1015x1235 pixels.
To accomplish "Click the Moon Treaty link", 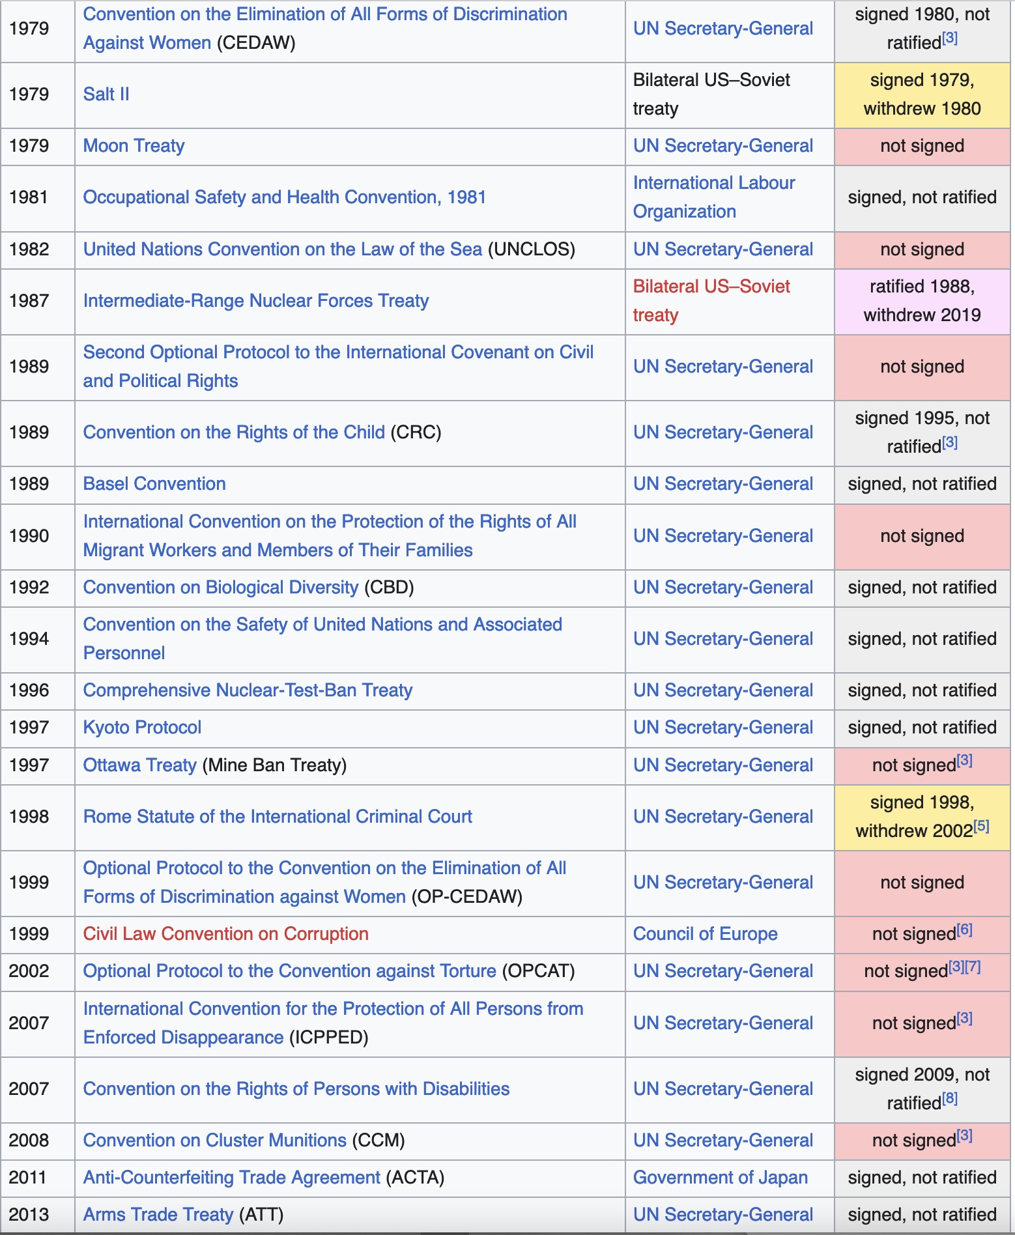I will (x=134, y=146).
